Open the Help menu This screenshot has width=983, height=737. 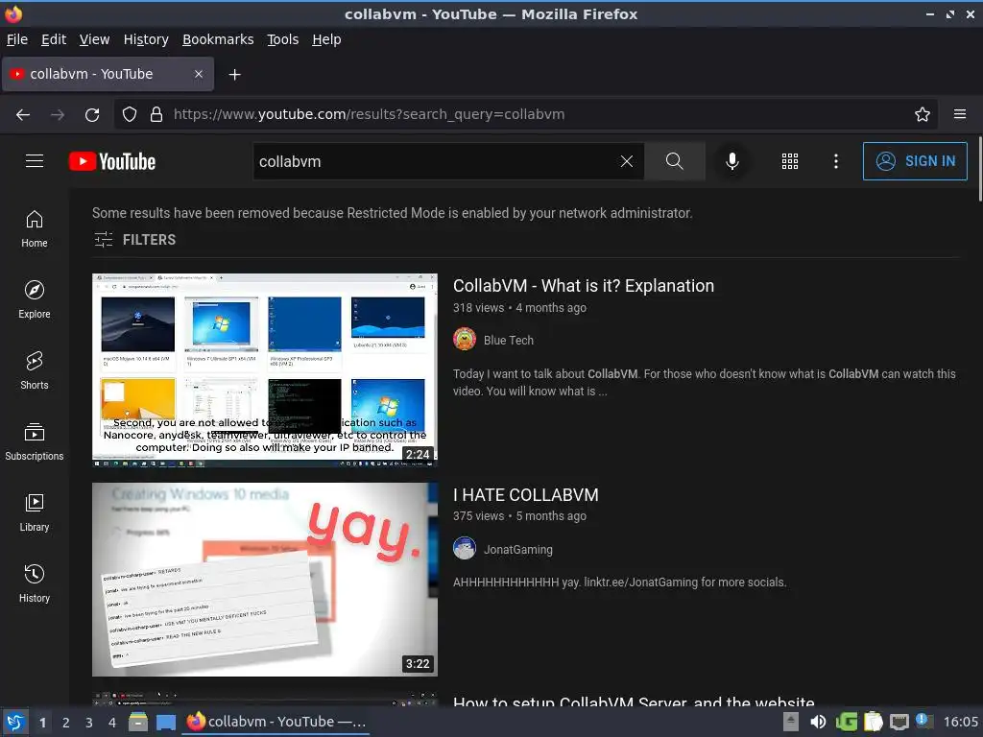(326, 39)
